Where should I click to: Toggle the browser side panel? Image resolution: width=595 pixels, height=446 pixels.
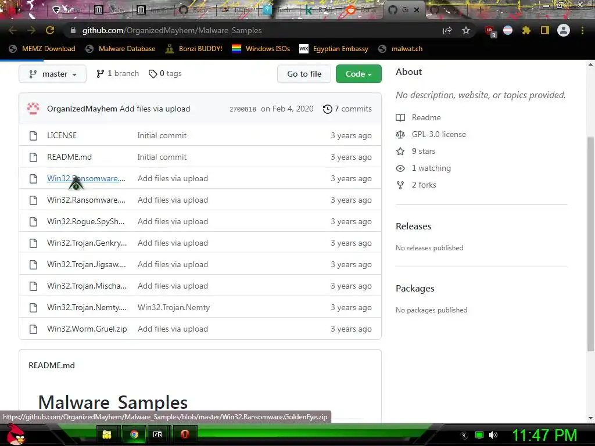[x=545, y=30]
